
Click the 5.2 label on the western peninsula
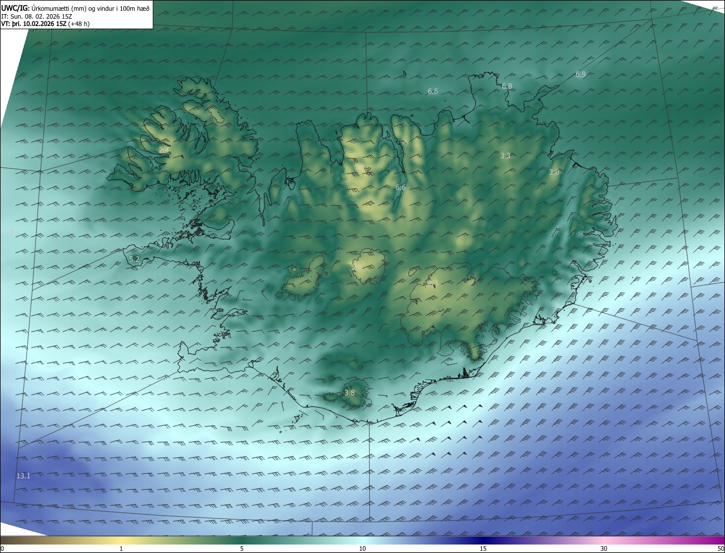[x=134, y=260]
